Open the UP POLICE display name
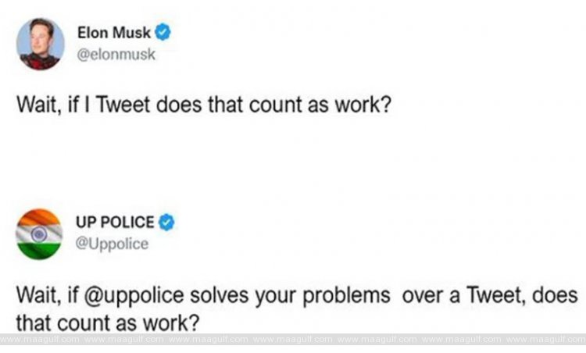 coord(115,223)
